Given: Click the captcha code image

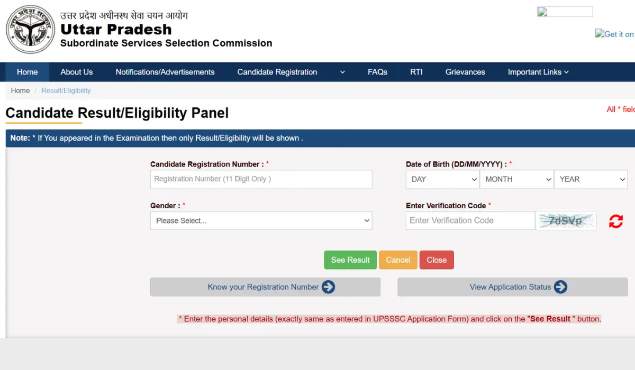Looking at the screenshot, I should coord(566,220).
